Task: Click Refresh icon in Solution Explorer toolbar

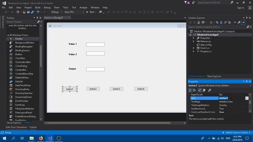Action: pos(221,22)
